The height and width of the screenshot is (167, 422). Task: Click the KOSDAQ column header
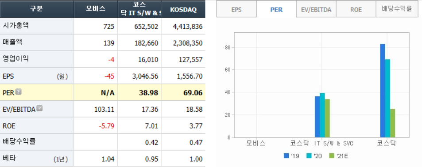coord(183,9)
